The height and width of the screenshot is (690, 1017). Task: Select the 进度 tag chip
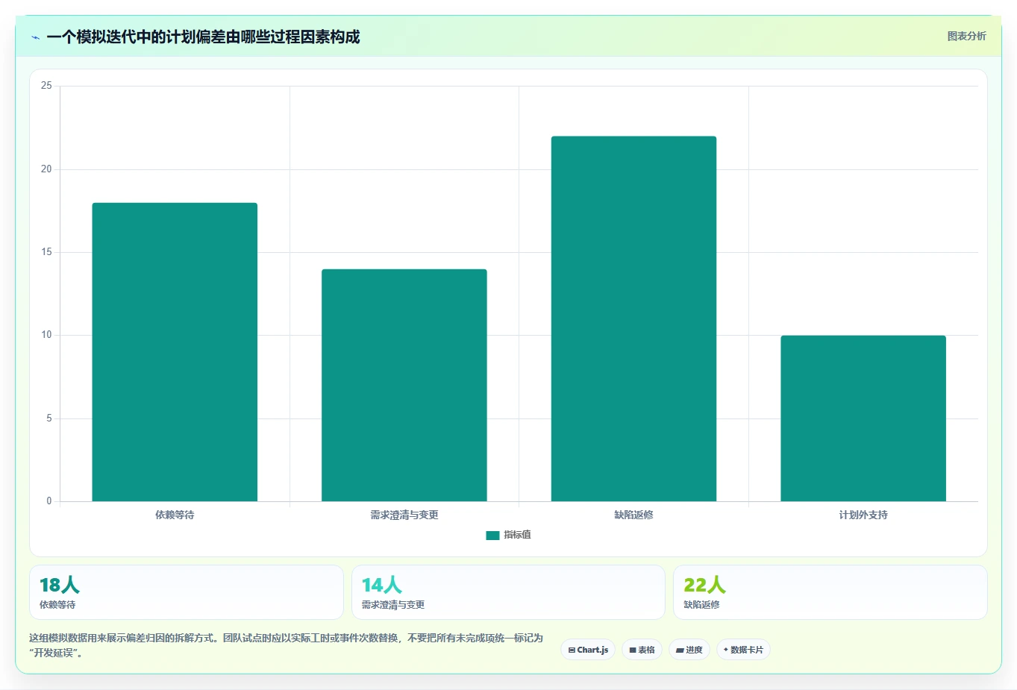(689, 650)
